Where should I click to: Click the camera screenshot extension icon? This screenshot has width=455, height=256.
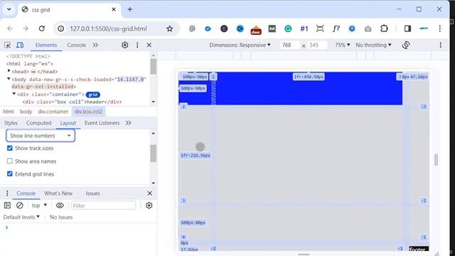368,28
